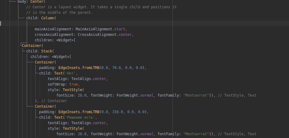The image size is (289, 138).
Task: Click the 'softWrap: true,' line
Action: click(64, 84)
